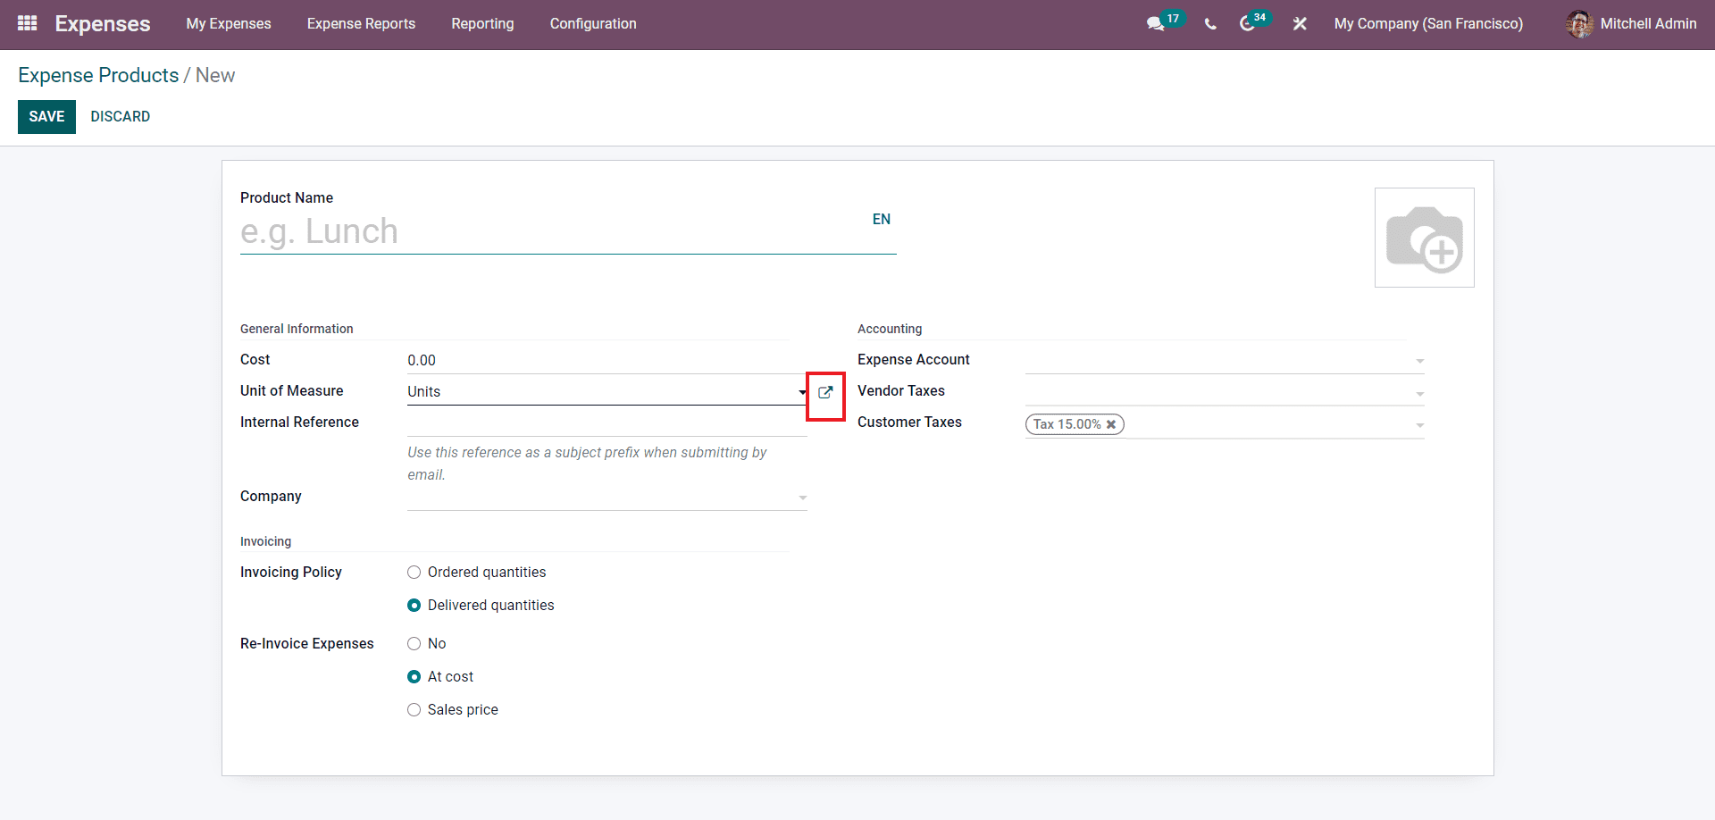Image resolution: width=1715 pixels, height=820 pixels.
Task: Click the Customer Taxes label
Action: [909, 423]
